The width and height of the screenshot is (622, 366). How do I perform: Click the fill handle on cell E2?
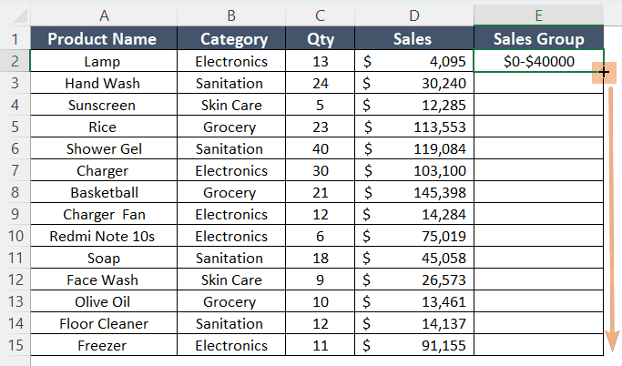603,71
